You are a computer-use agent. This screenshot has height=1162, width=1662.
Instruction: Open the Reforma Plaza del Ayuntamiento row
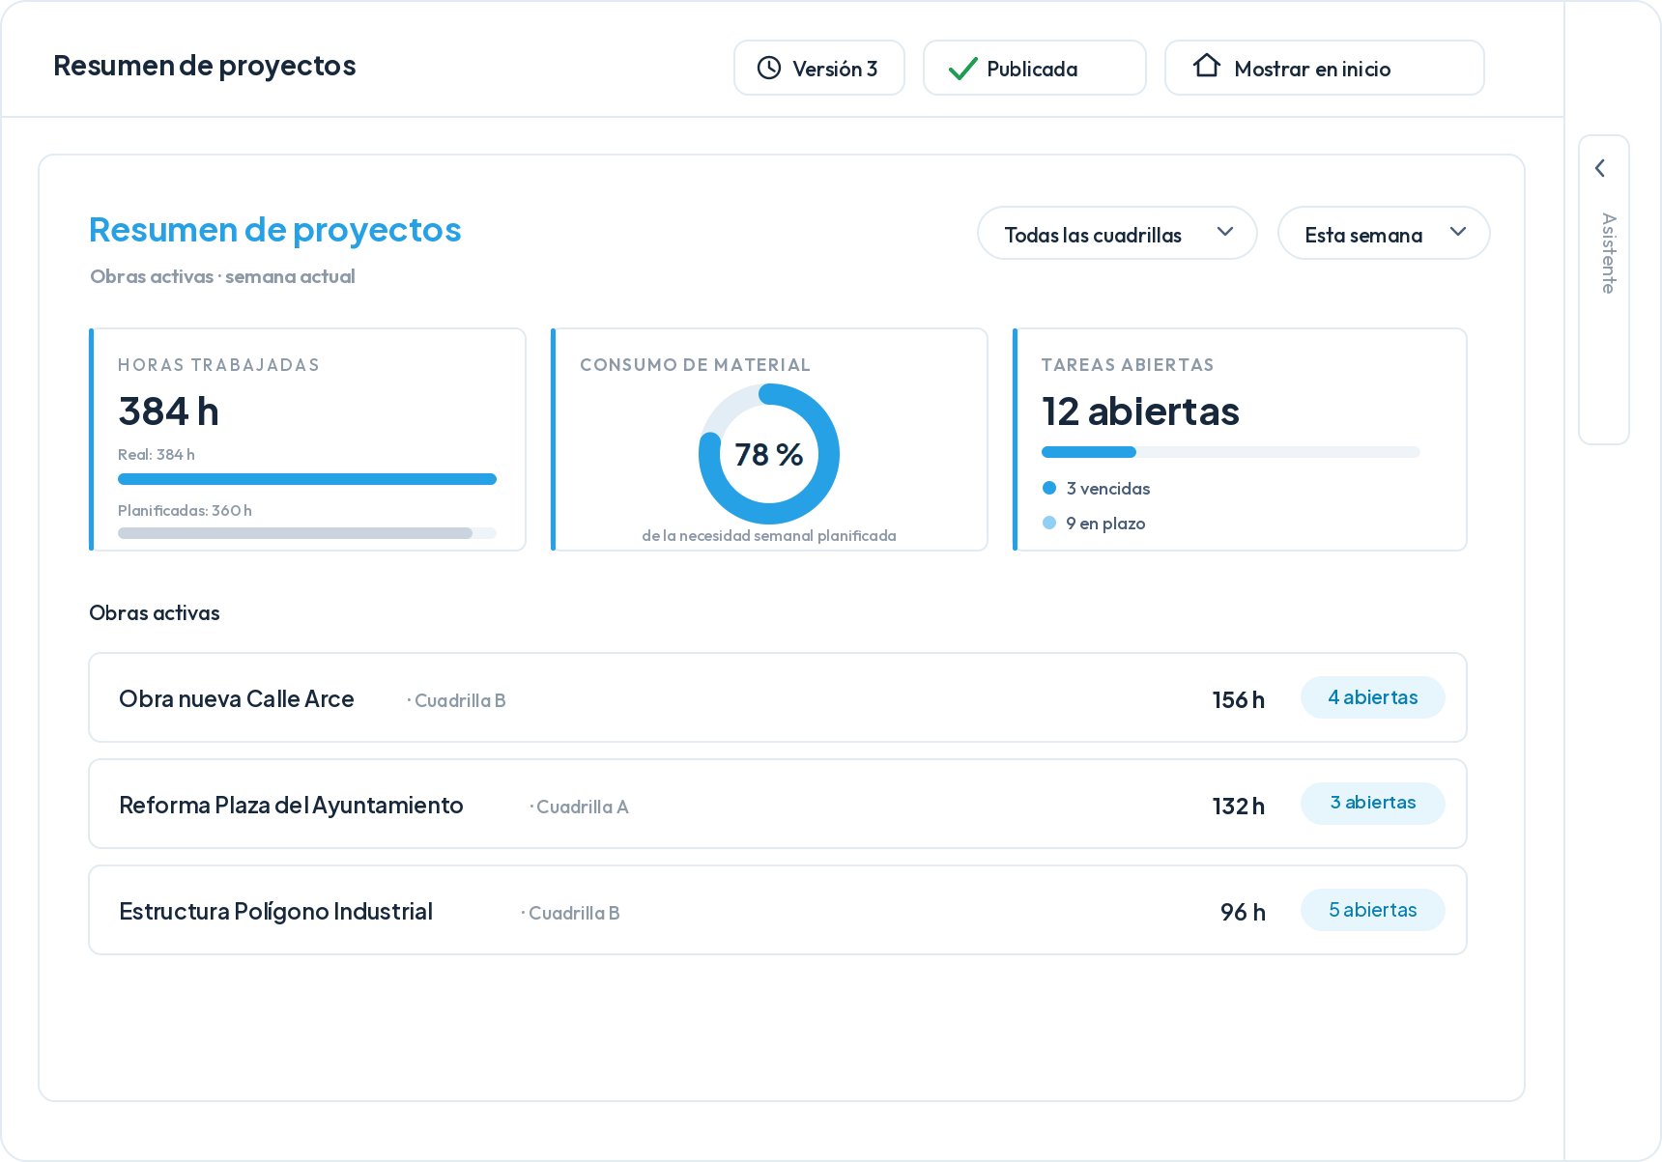tap(778, 804)
